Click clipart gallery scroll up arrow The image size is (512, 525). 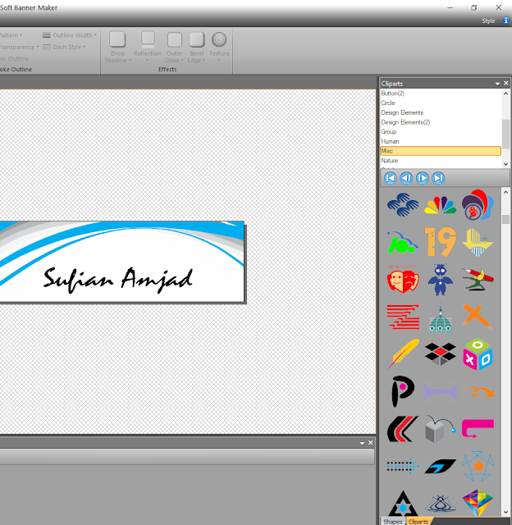click(x=505, y=192)
